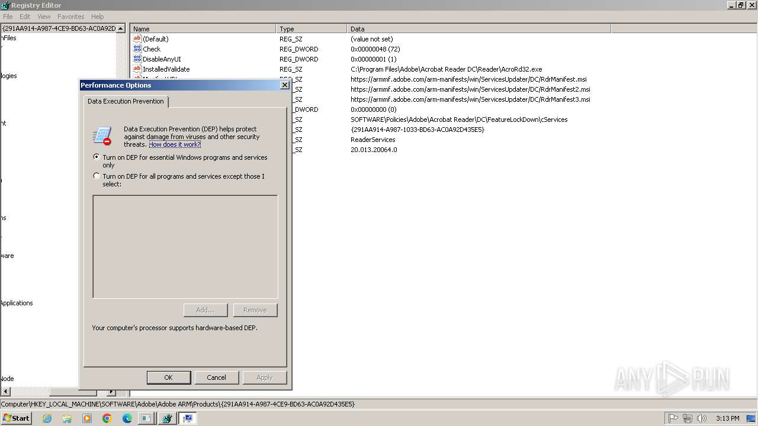Image resolution: width=758 pixels, height=426 pixels.
Task: Select the DisableAnyUI DWORD icon
Action: click(x=137, y=59)
